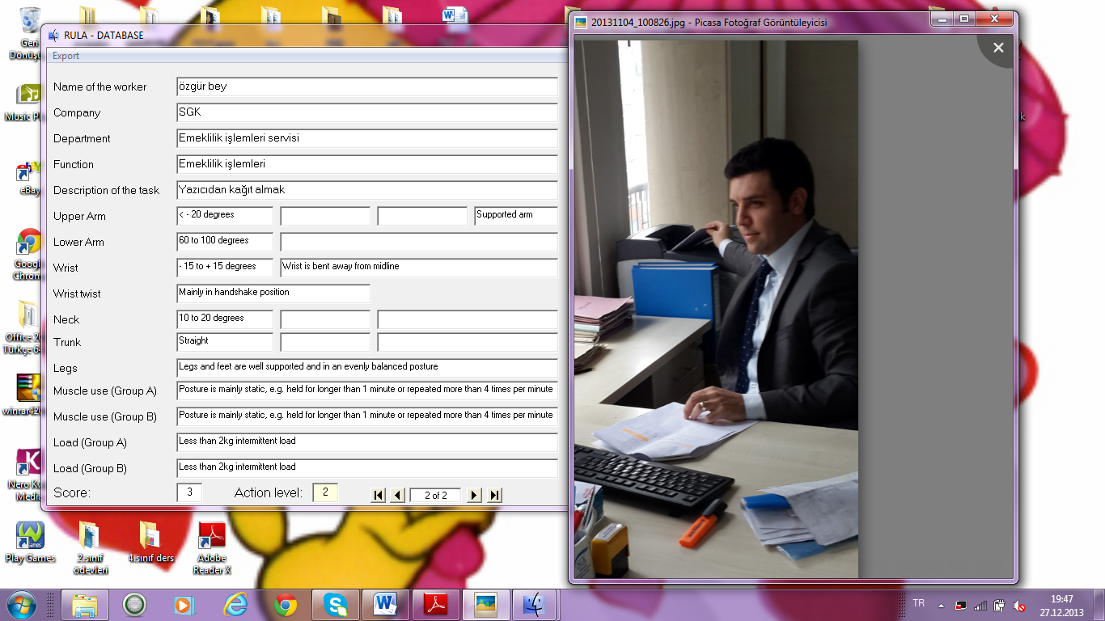Select the eBay desktop shortcut

(x=29, y=178)
